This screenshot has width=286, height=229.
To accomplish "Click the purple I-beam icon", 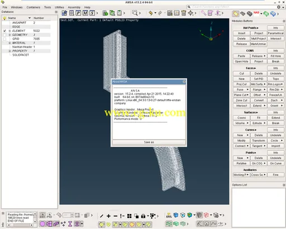I will (x=70, y=224).
